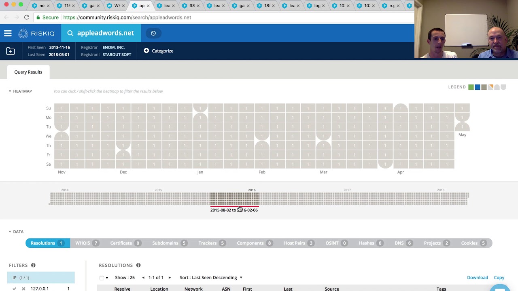Click the highlighted 2015-08-02 to 2016-02-06 timeline range
Image resolution: width=518 pixels, height=291 pixels.
click(x=234, y=199)
